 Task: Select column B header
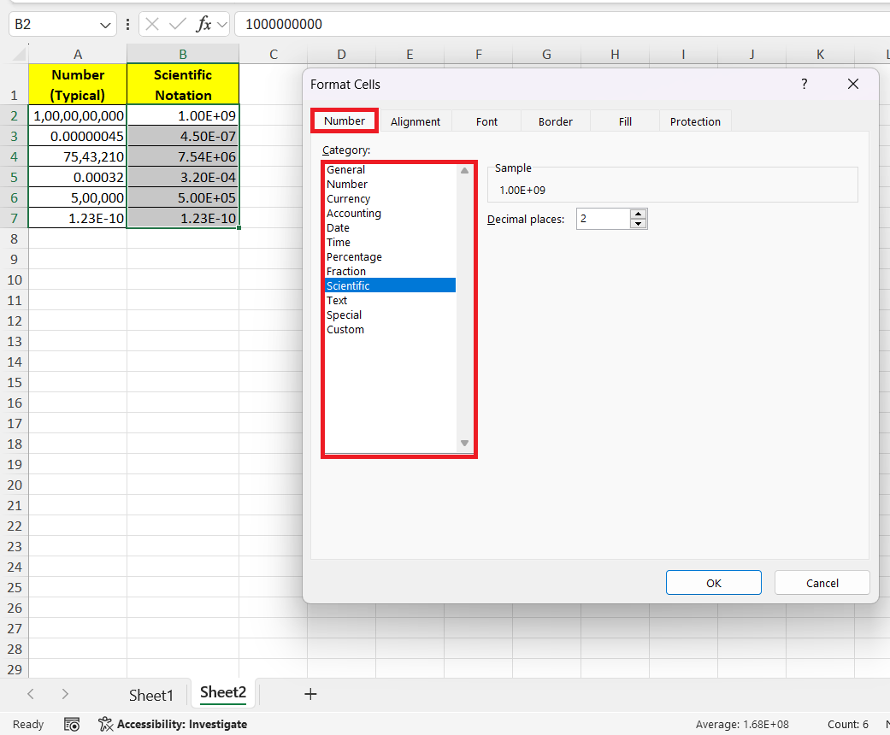[183, 54]
